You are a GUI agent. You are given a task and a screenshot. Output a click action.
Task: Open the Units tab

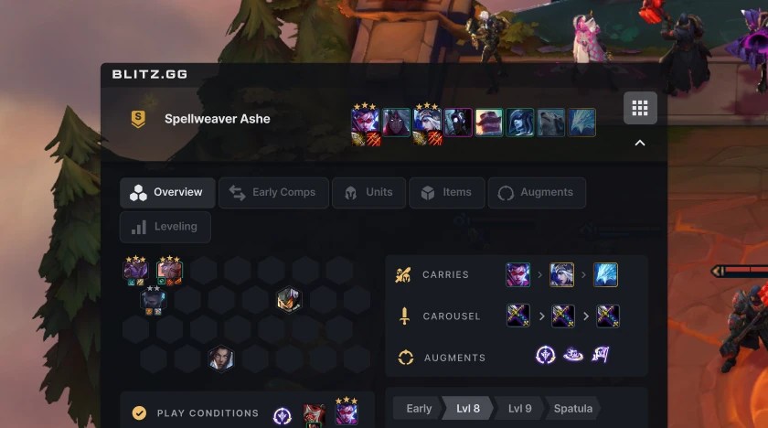[x=368, y=192]
